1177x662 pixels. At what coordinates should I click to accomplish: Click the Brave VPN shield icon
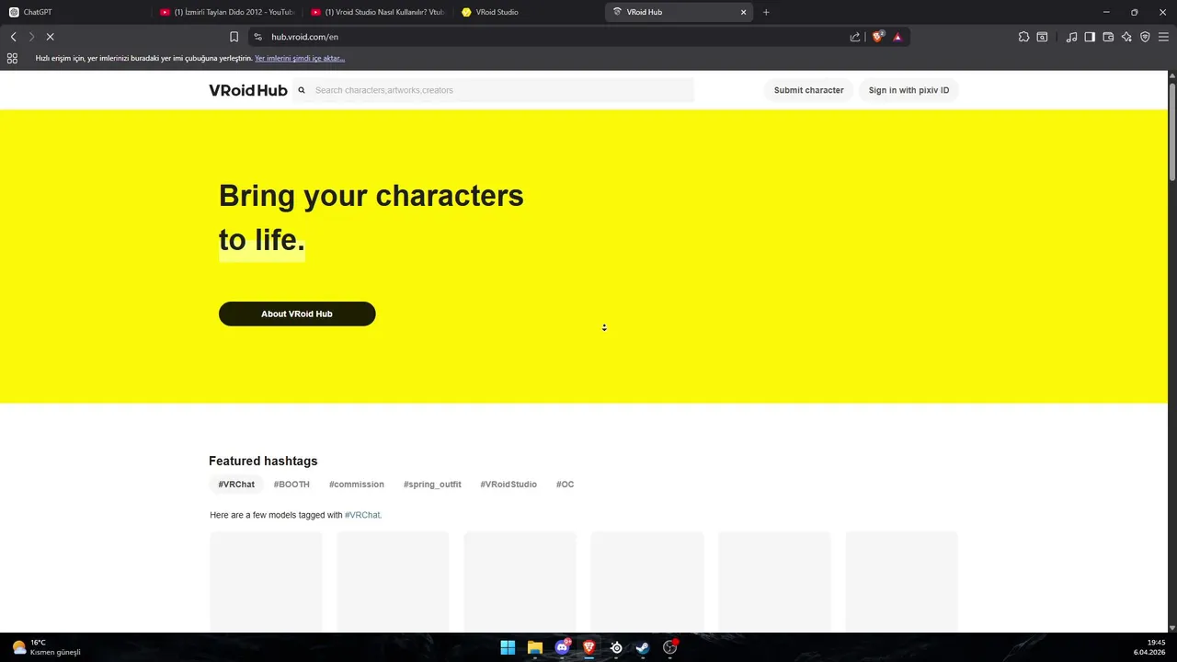[x=1145, y=37]
